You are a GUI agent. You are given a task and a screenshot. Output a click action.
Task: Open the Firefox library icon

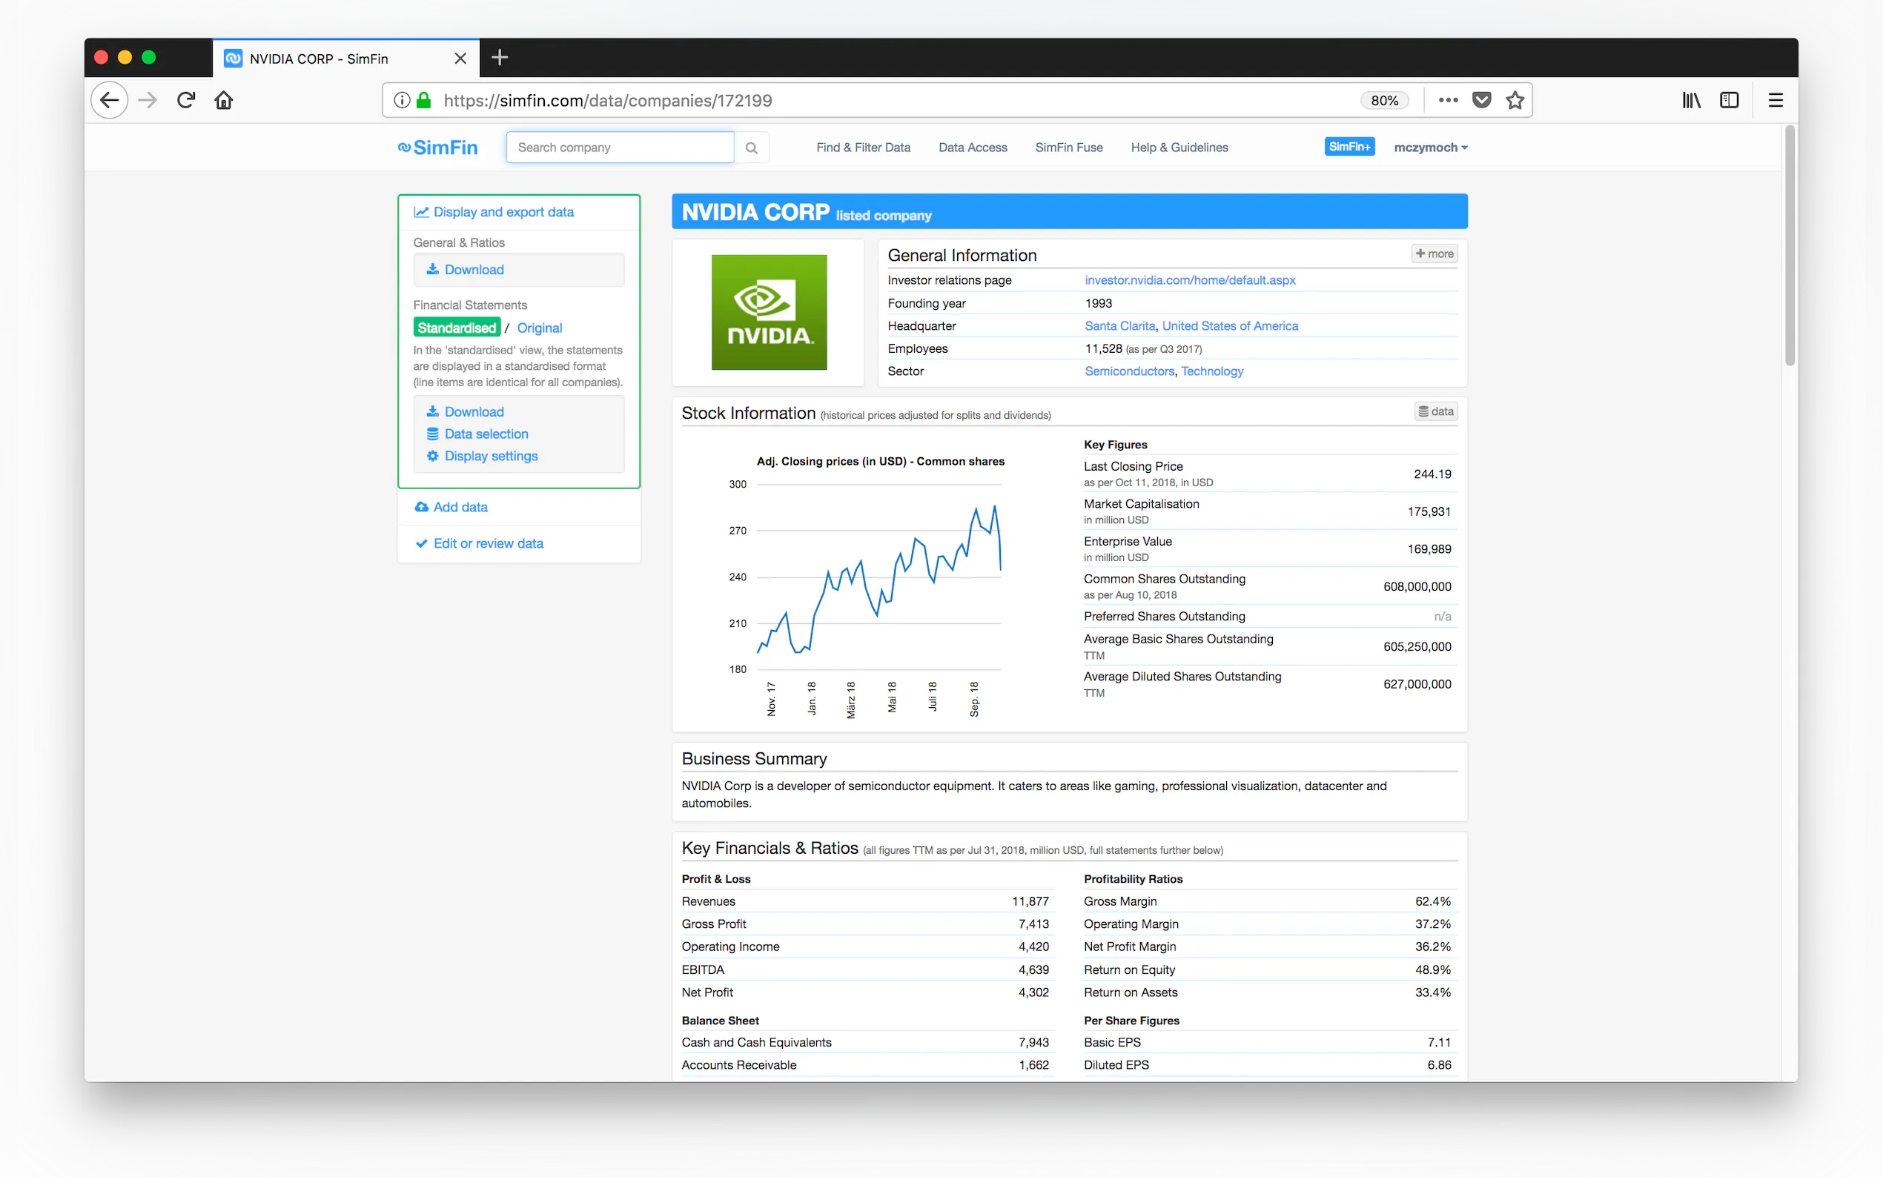click(1691, 100)
